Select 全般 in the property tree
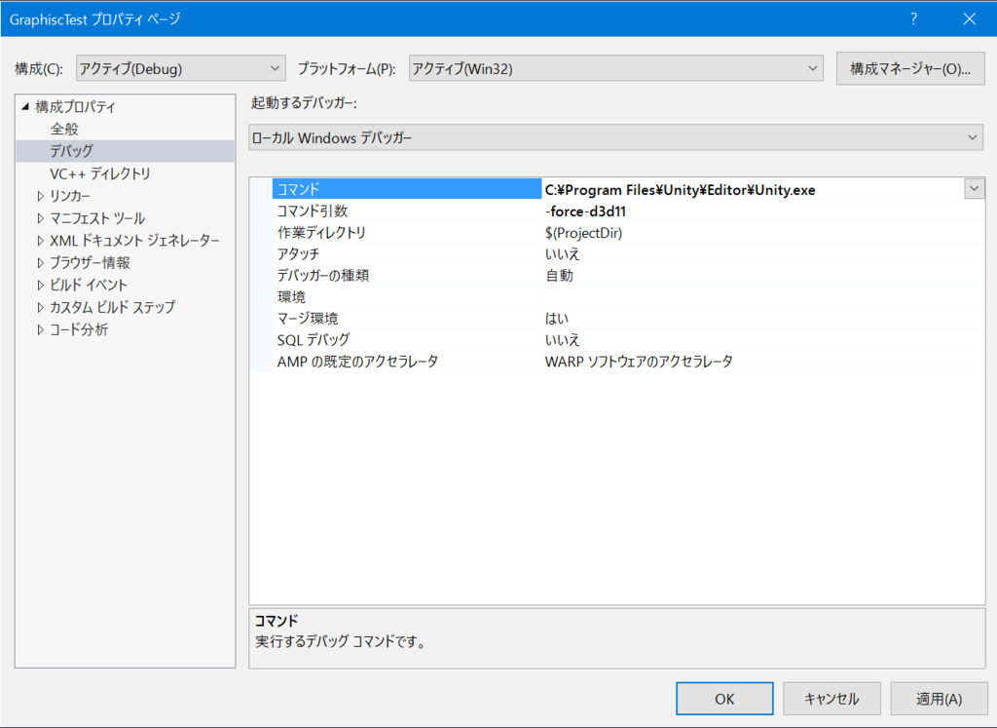Image resolution: width=997 pixels, height=728 pixels. (x=64, y=129)
